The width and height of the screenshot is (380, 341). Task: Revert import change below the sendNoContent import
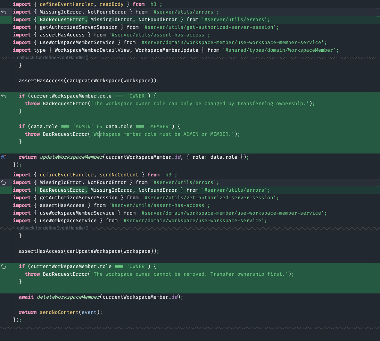[3, 183]
